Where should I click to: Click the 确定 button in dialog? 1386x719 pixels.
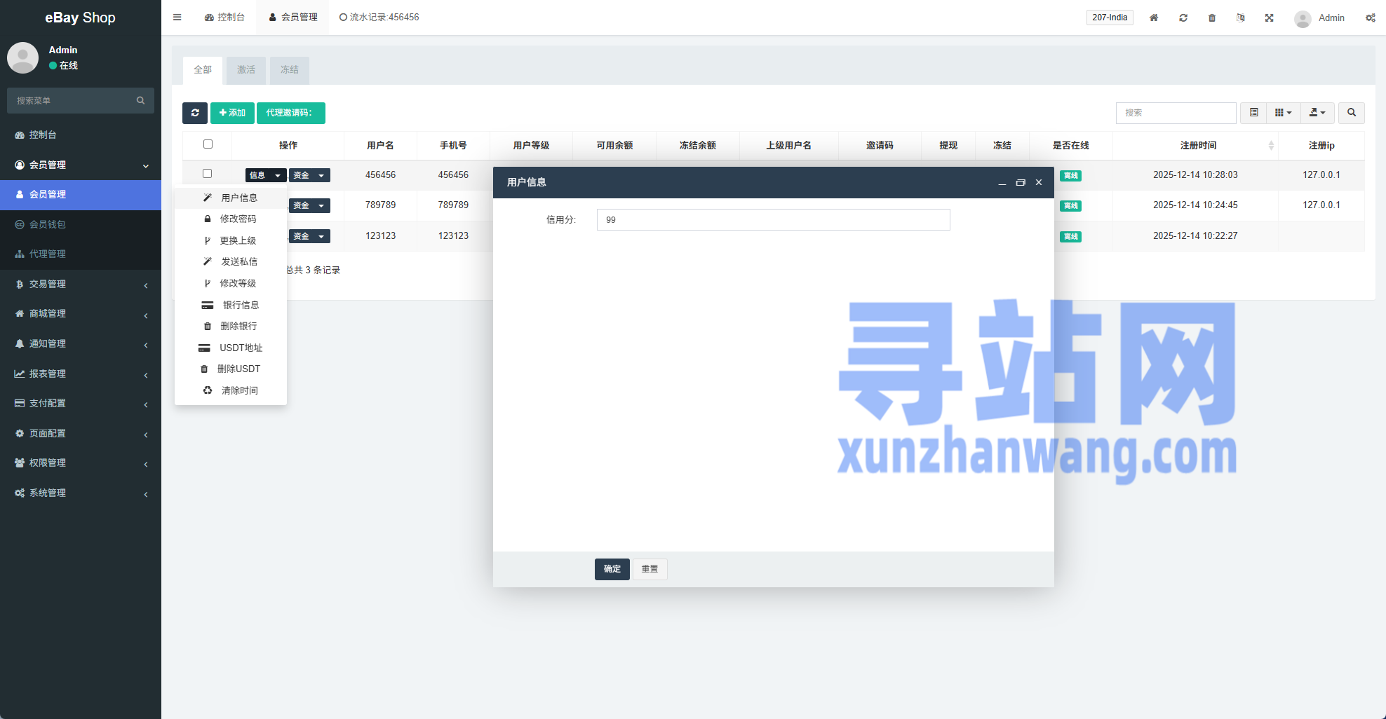(612, 569)
